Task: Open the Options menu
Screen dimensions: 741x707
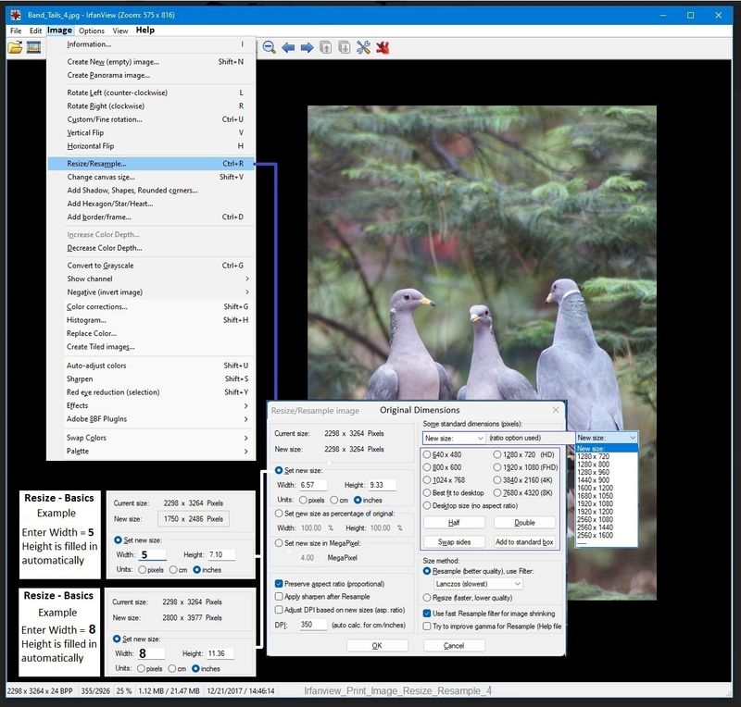Action: [92, 31]
